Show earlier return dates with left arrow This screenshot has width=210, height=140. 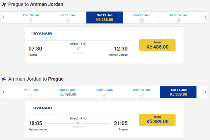point(4,92)
